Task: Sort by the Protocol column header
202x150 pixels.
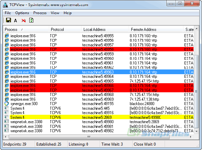Action: coord(65,30)
